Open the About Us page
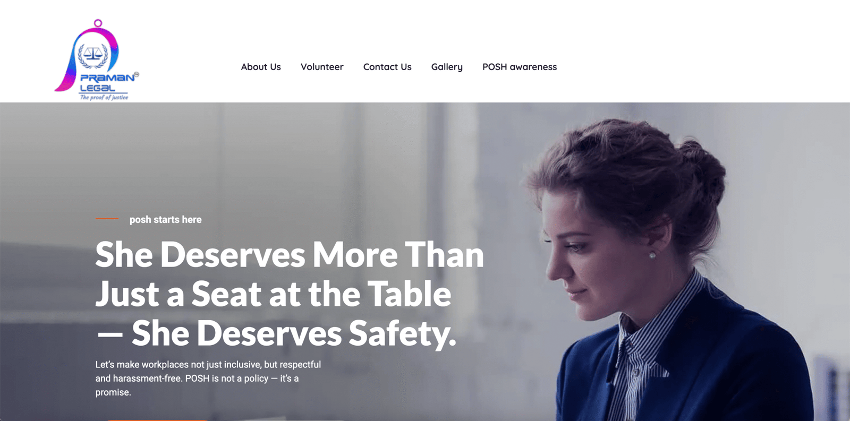The width and height of the screenshot is (850, 421). point(261,67)
